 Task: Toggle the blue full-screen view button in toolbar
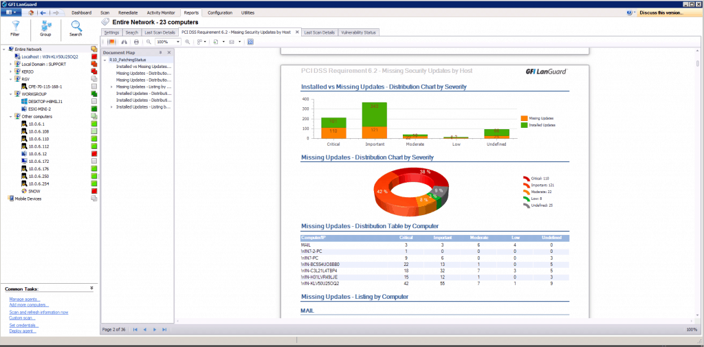point(250,42)
